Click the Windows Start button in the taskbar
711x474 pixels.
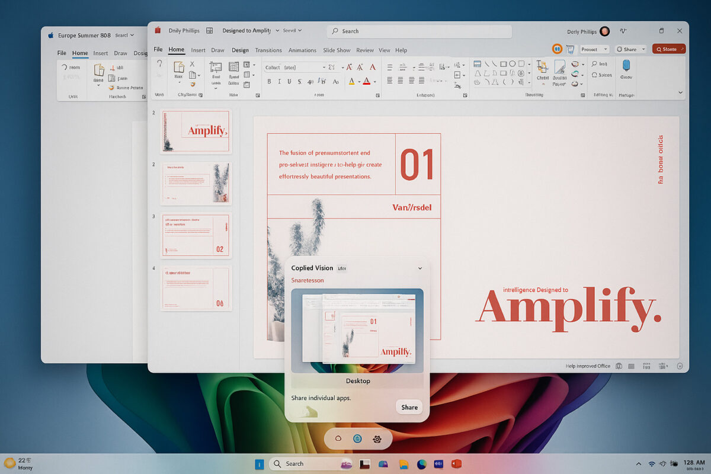pyautogui.click(x=260, y=464)
